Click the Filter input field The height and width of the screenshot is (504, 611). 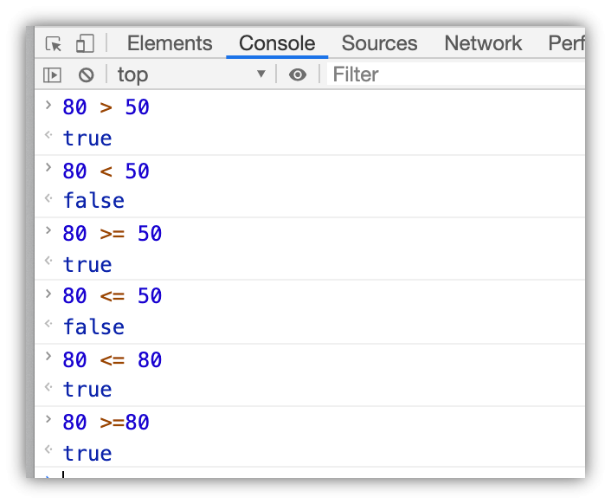coord(450,75)
